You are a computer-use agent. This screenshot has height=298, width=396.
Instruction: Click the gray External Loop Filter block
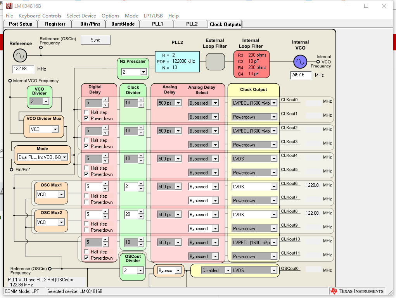[x=215, y=61]
